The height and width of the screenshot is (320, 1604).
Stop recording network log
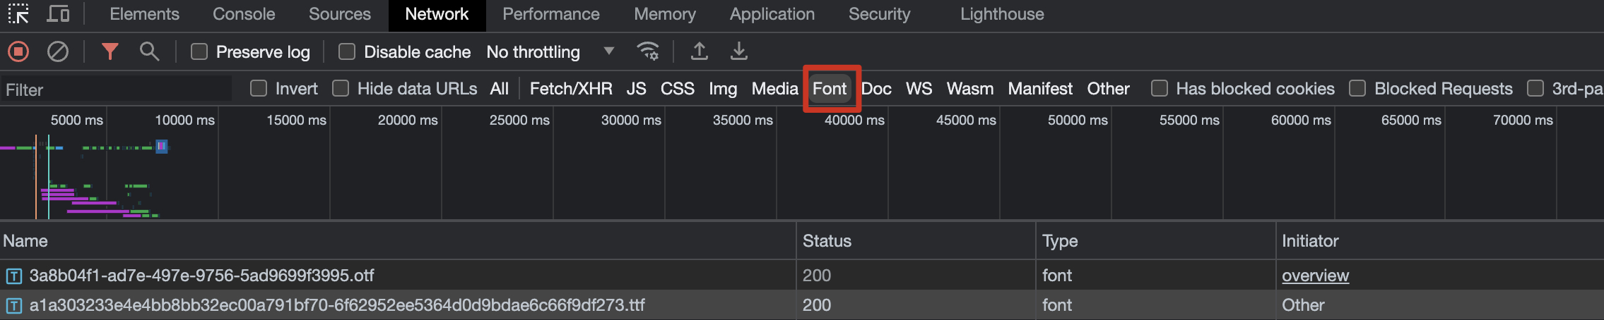[18, 51]
